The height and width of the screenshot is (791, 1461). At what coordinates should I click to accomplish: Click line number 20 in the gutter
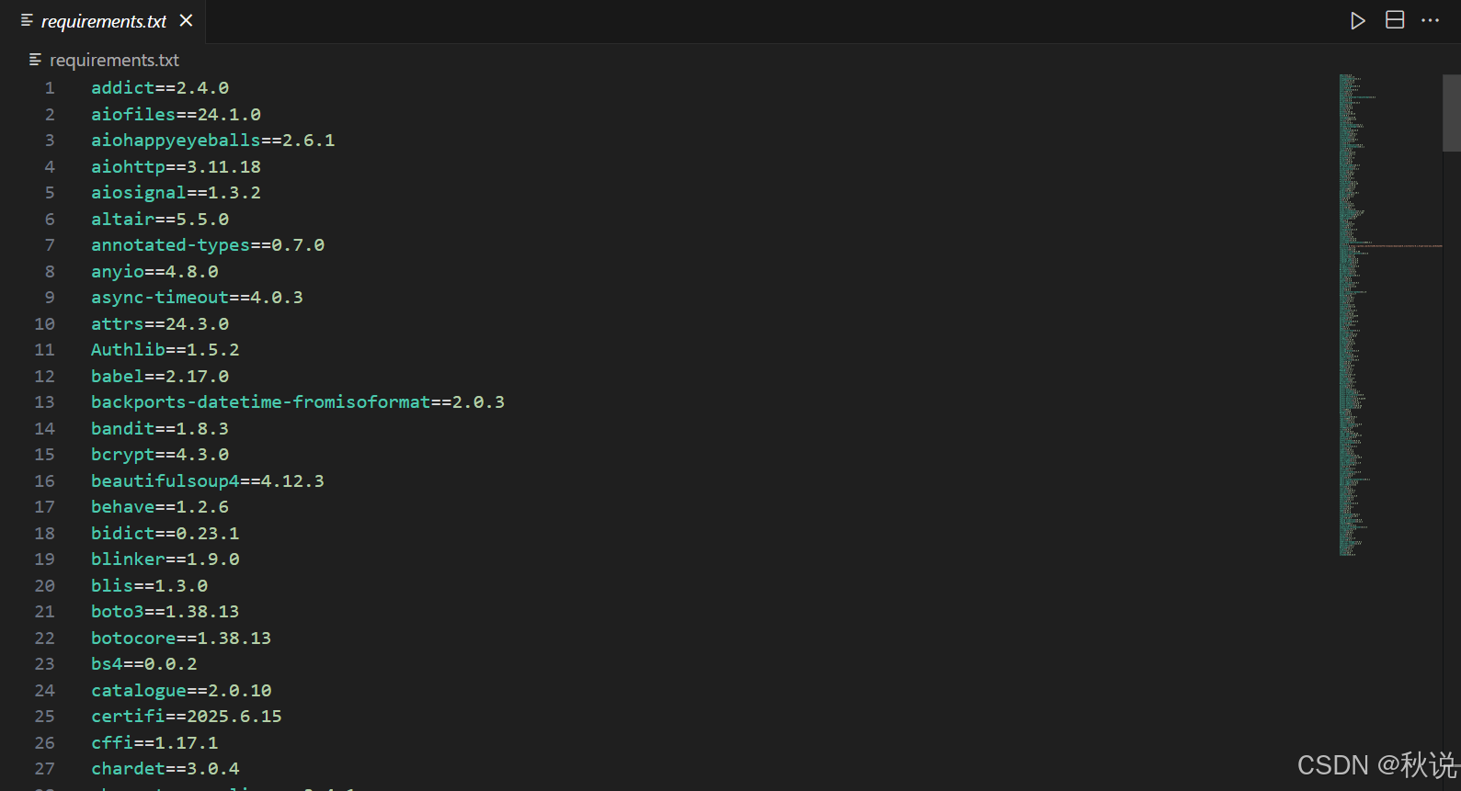pyautogui.click(x=44, y=586)
